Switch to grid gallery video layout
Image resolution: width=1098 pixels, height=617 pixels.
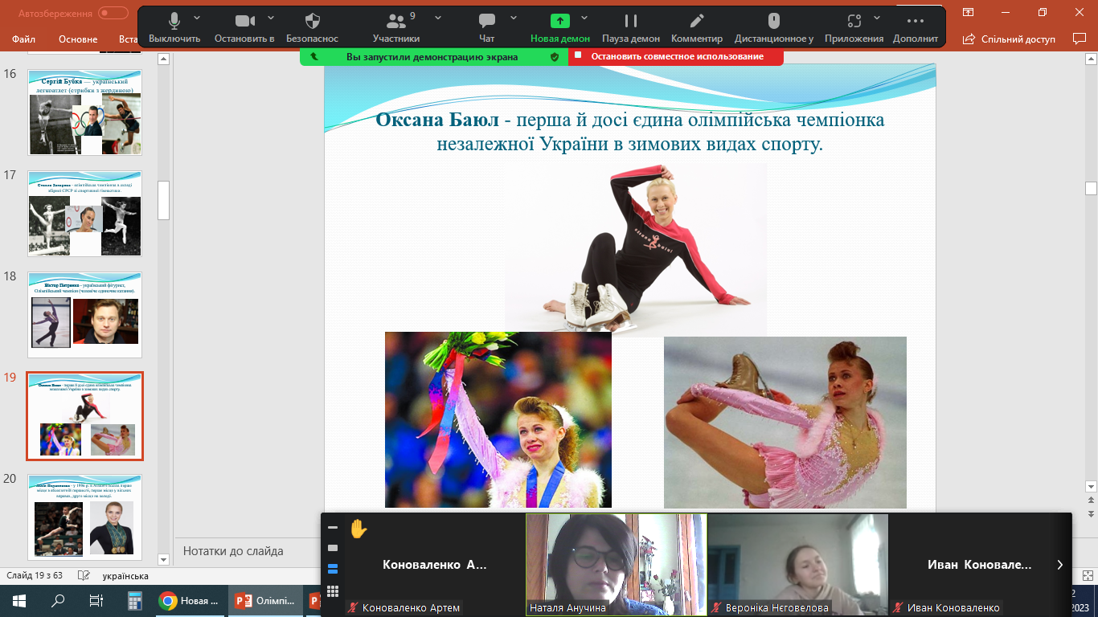[333, 590]
